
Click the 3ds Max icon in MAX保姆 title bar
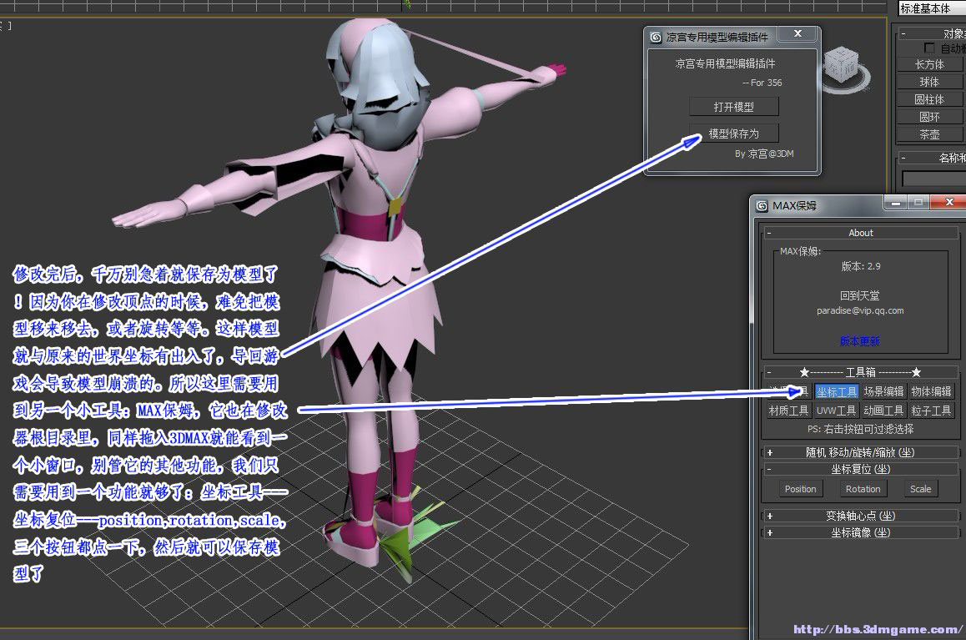tap(762, 205)
